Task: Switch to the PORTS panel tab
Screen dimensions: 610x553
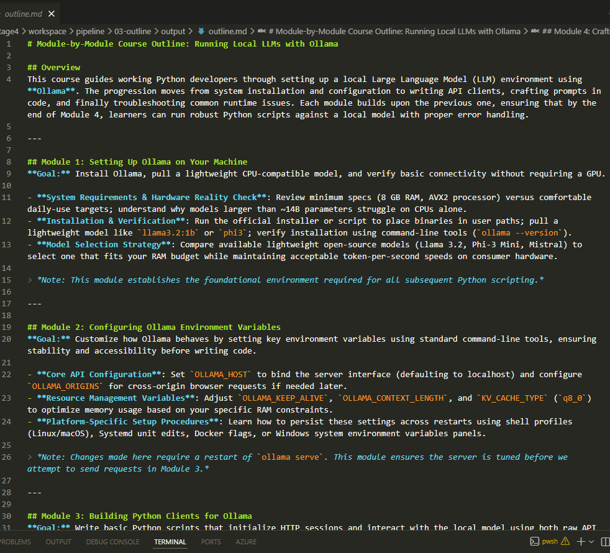Action: (211, 542)
